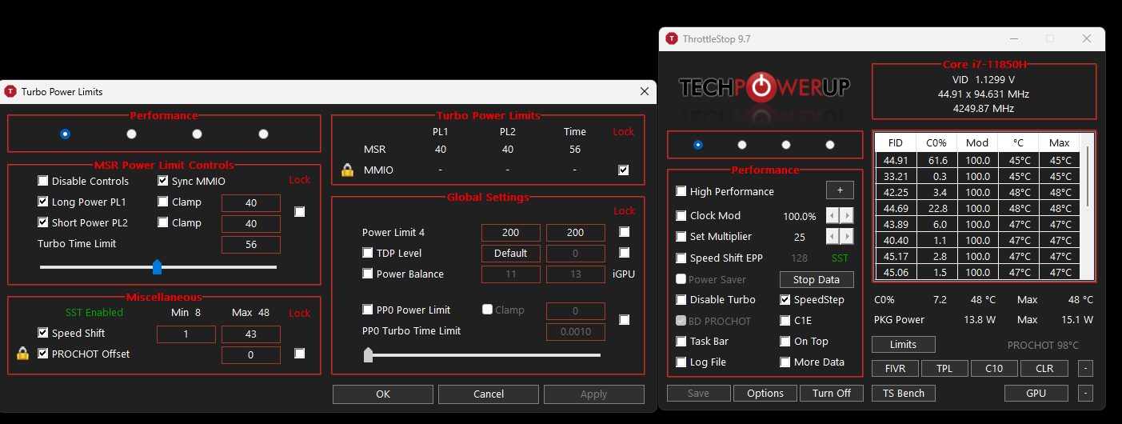This screenshot has width=1122, height=424.
Task: Click the TechPowerUp logo in ThrottleStop
Action: [765, 87]
